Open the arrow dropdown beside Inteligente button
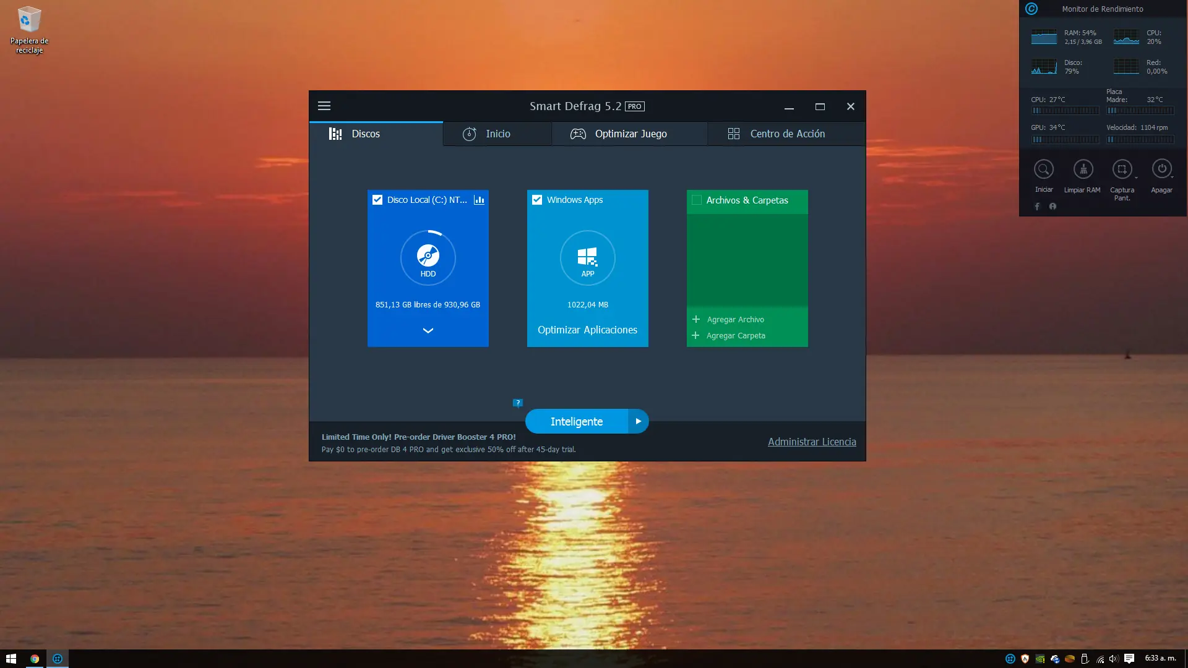Image resolution: width=1188 pixels, height=668 pixels. click(638, 421)
